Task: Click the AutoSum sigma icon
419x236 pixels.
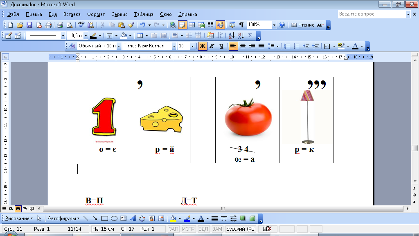Action: 250,36
